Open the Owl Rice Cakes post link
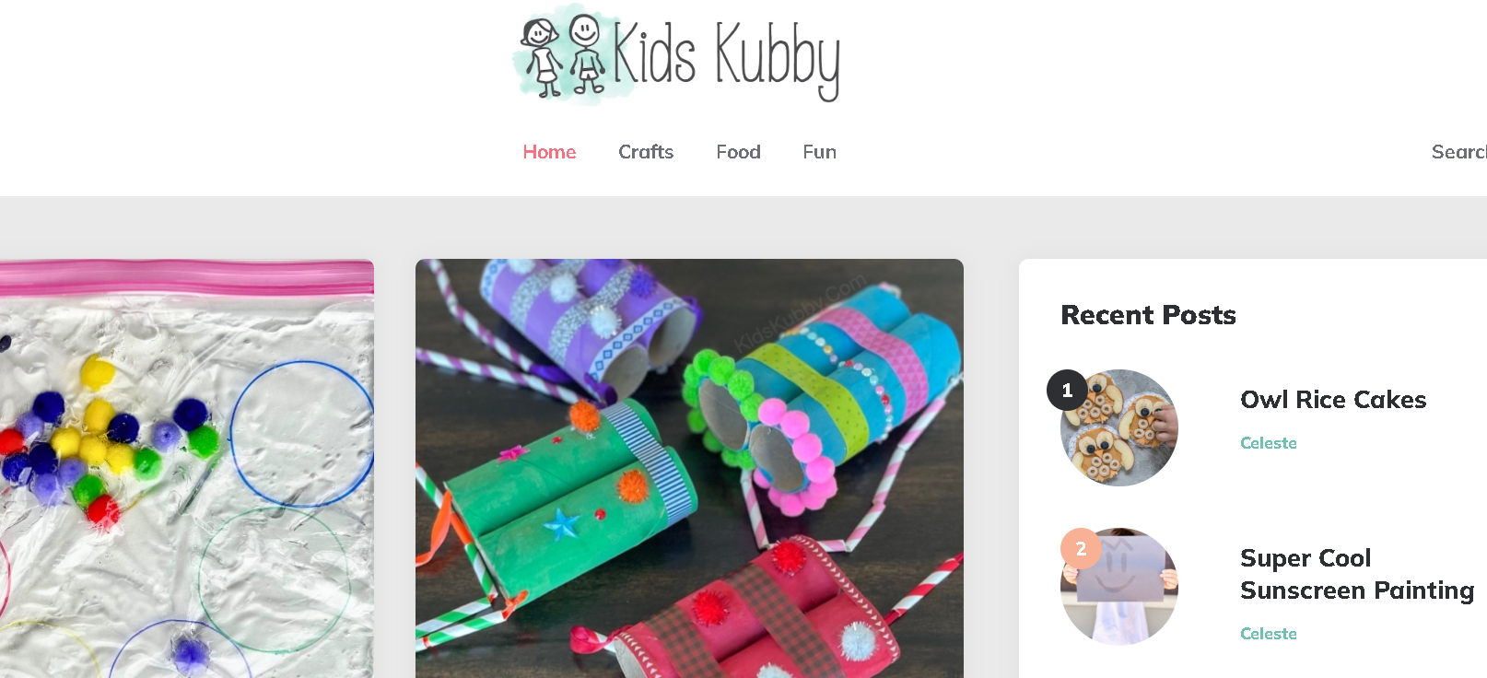Image resolution: width=1487 pixels, height=678 pixels. pyautogui.click(x=1333, y=400)
